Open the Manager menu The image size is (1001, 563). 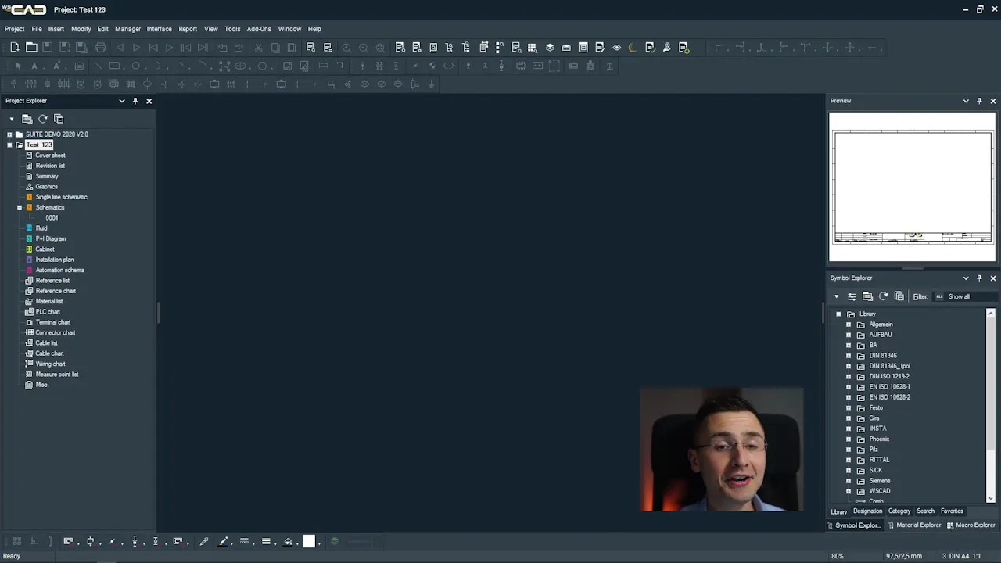click(127, 29)
